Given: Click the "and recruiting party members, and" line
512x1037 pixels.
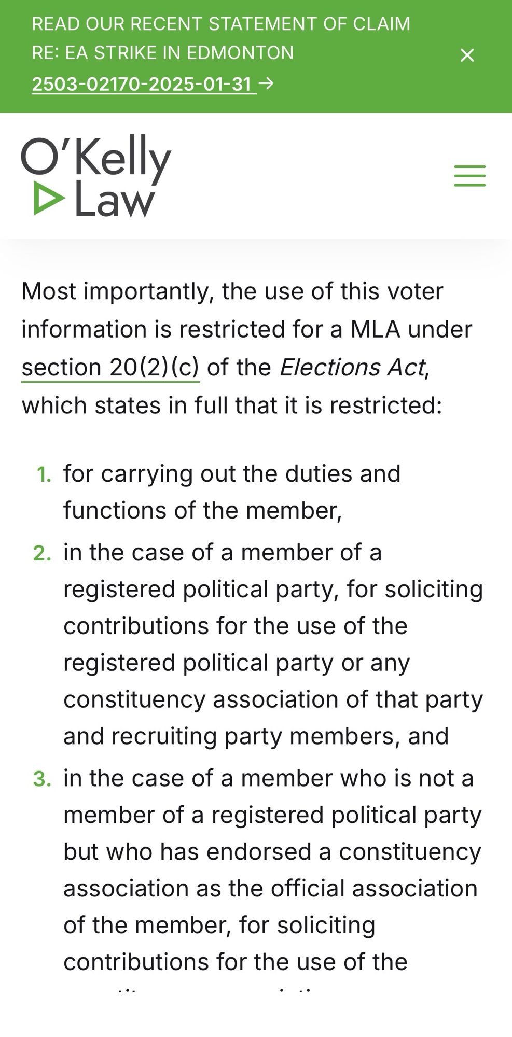Looking at the screenshot, I should pyautogui.click(x=256, y=736).
